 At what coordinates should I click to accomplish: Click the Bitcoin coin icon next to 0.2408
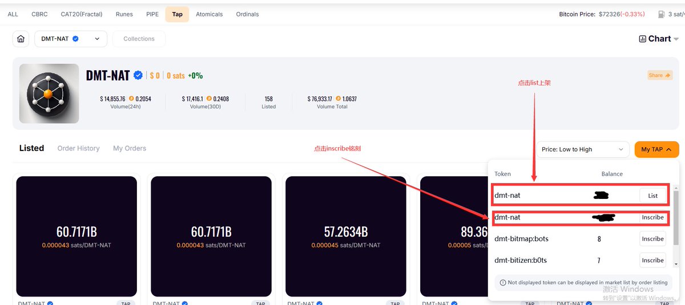tap(209, 99)
